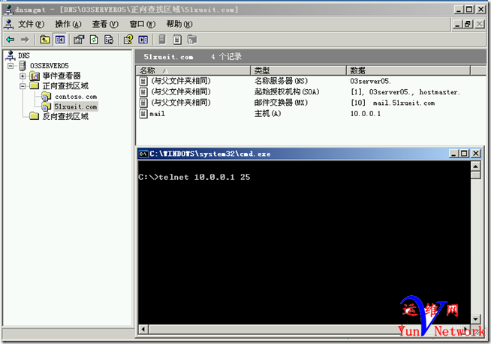Screen dimensions: 491x344
Task: Click cmd window scrollbar up arrow
Action: point(475,166)
